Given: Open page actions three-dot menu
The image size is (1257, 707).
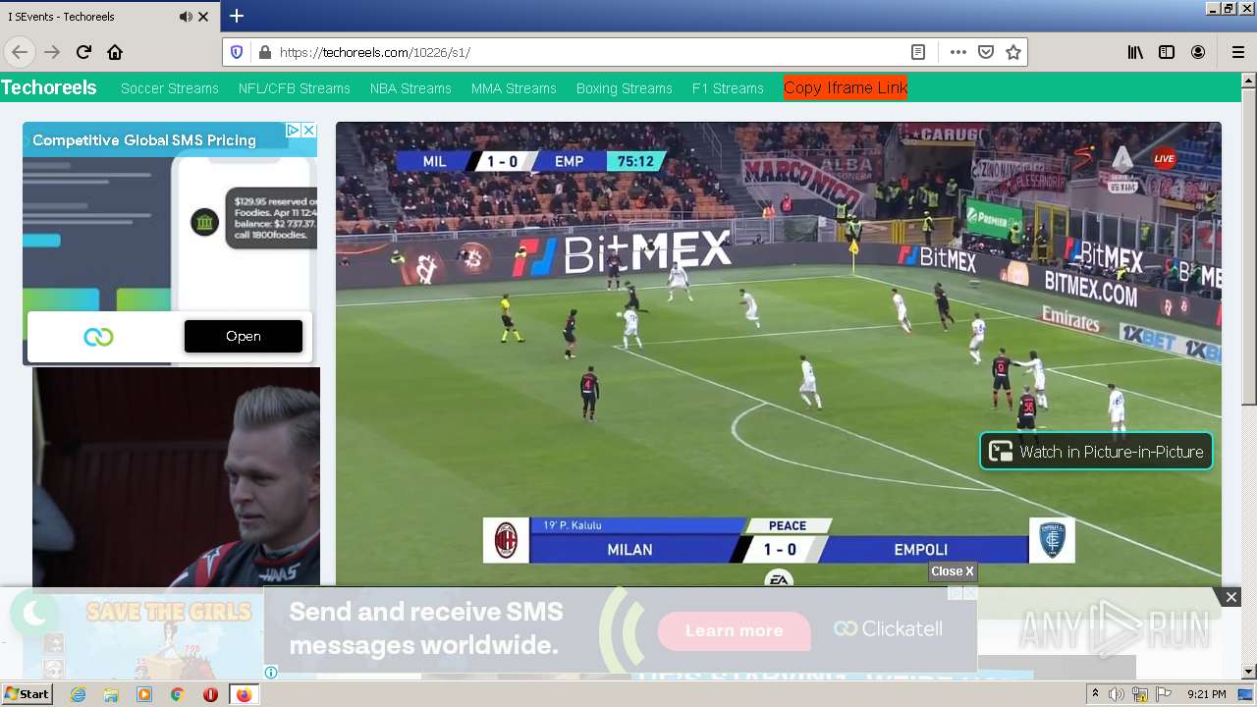Looking at the screenshot, I should 958,52.
